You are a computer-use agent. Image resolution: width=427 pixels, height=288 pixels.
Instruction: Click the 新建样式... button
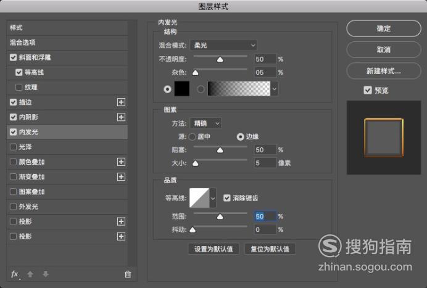(384, 71)
